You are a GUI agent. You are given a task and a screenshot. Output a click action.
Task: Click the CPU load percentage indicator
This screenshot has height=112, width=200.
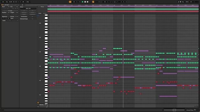click(x=191, y=2)
